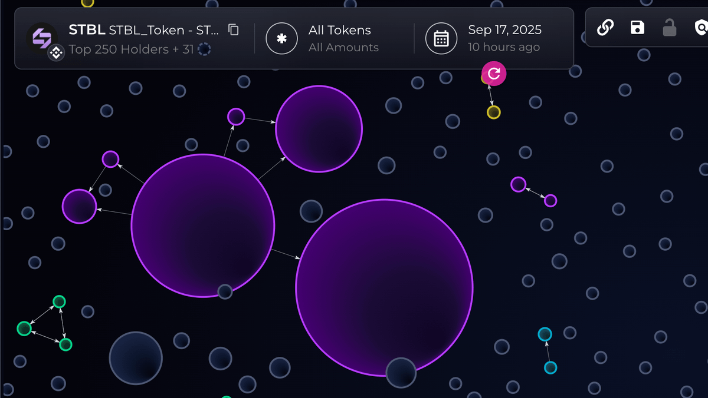The image size is (708, 398).
Task: Select the yellow bubble below refresh button
Action: (x=494, y=112)
